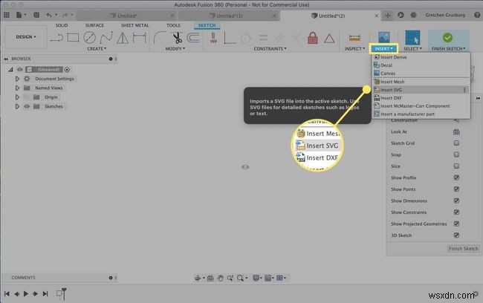
Task: Select the Spline sketch tool
Action: [x=106, y=38]
